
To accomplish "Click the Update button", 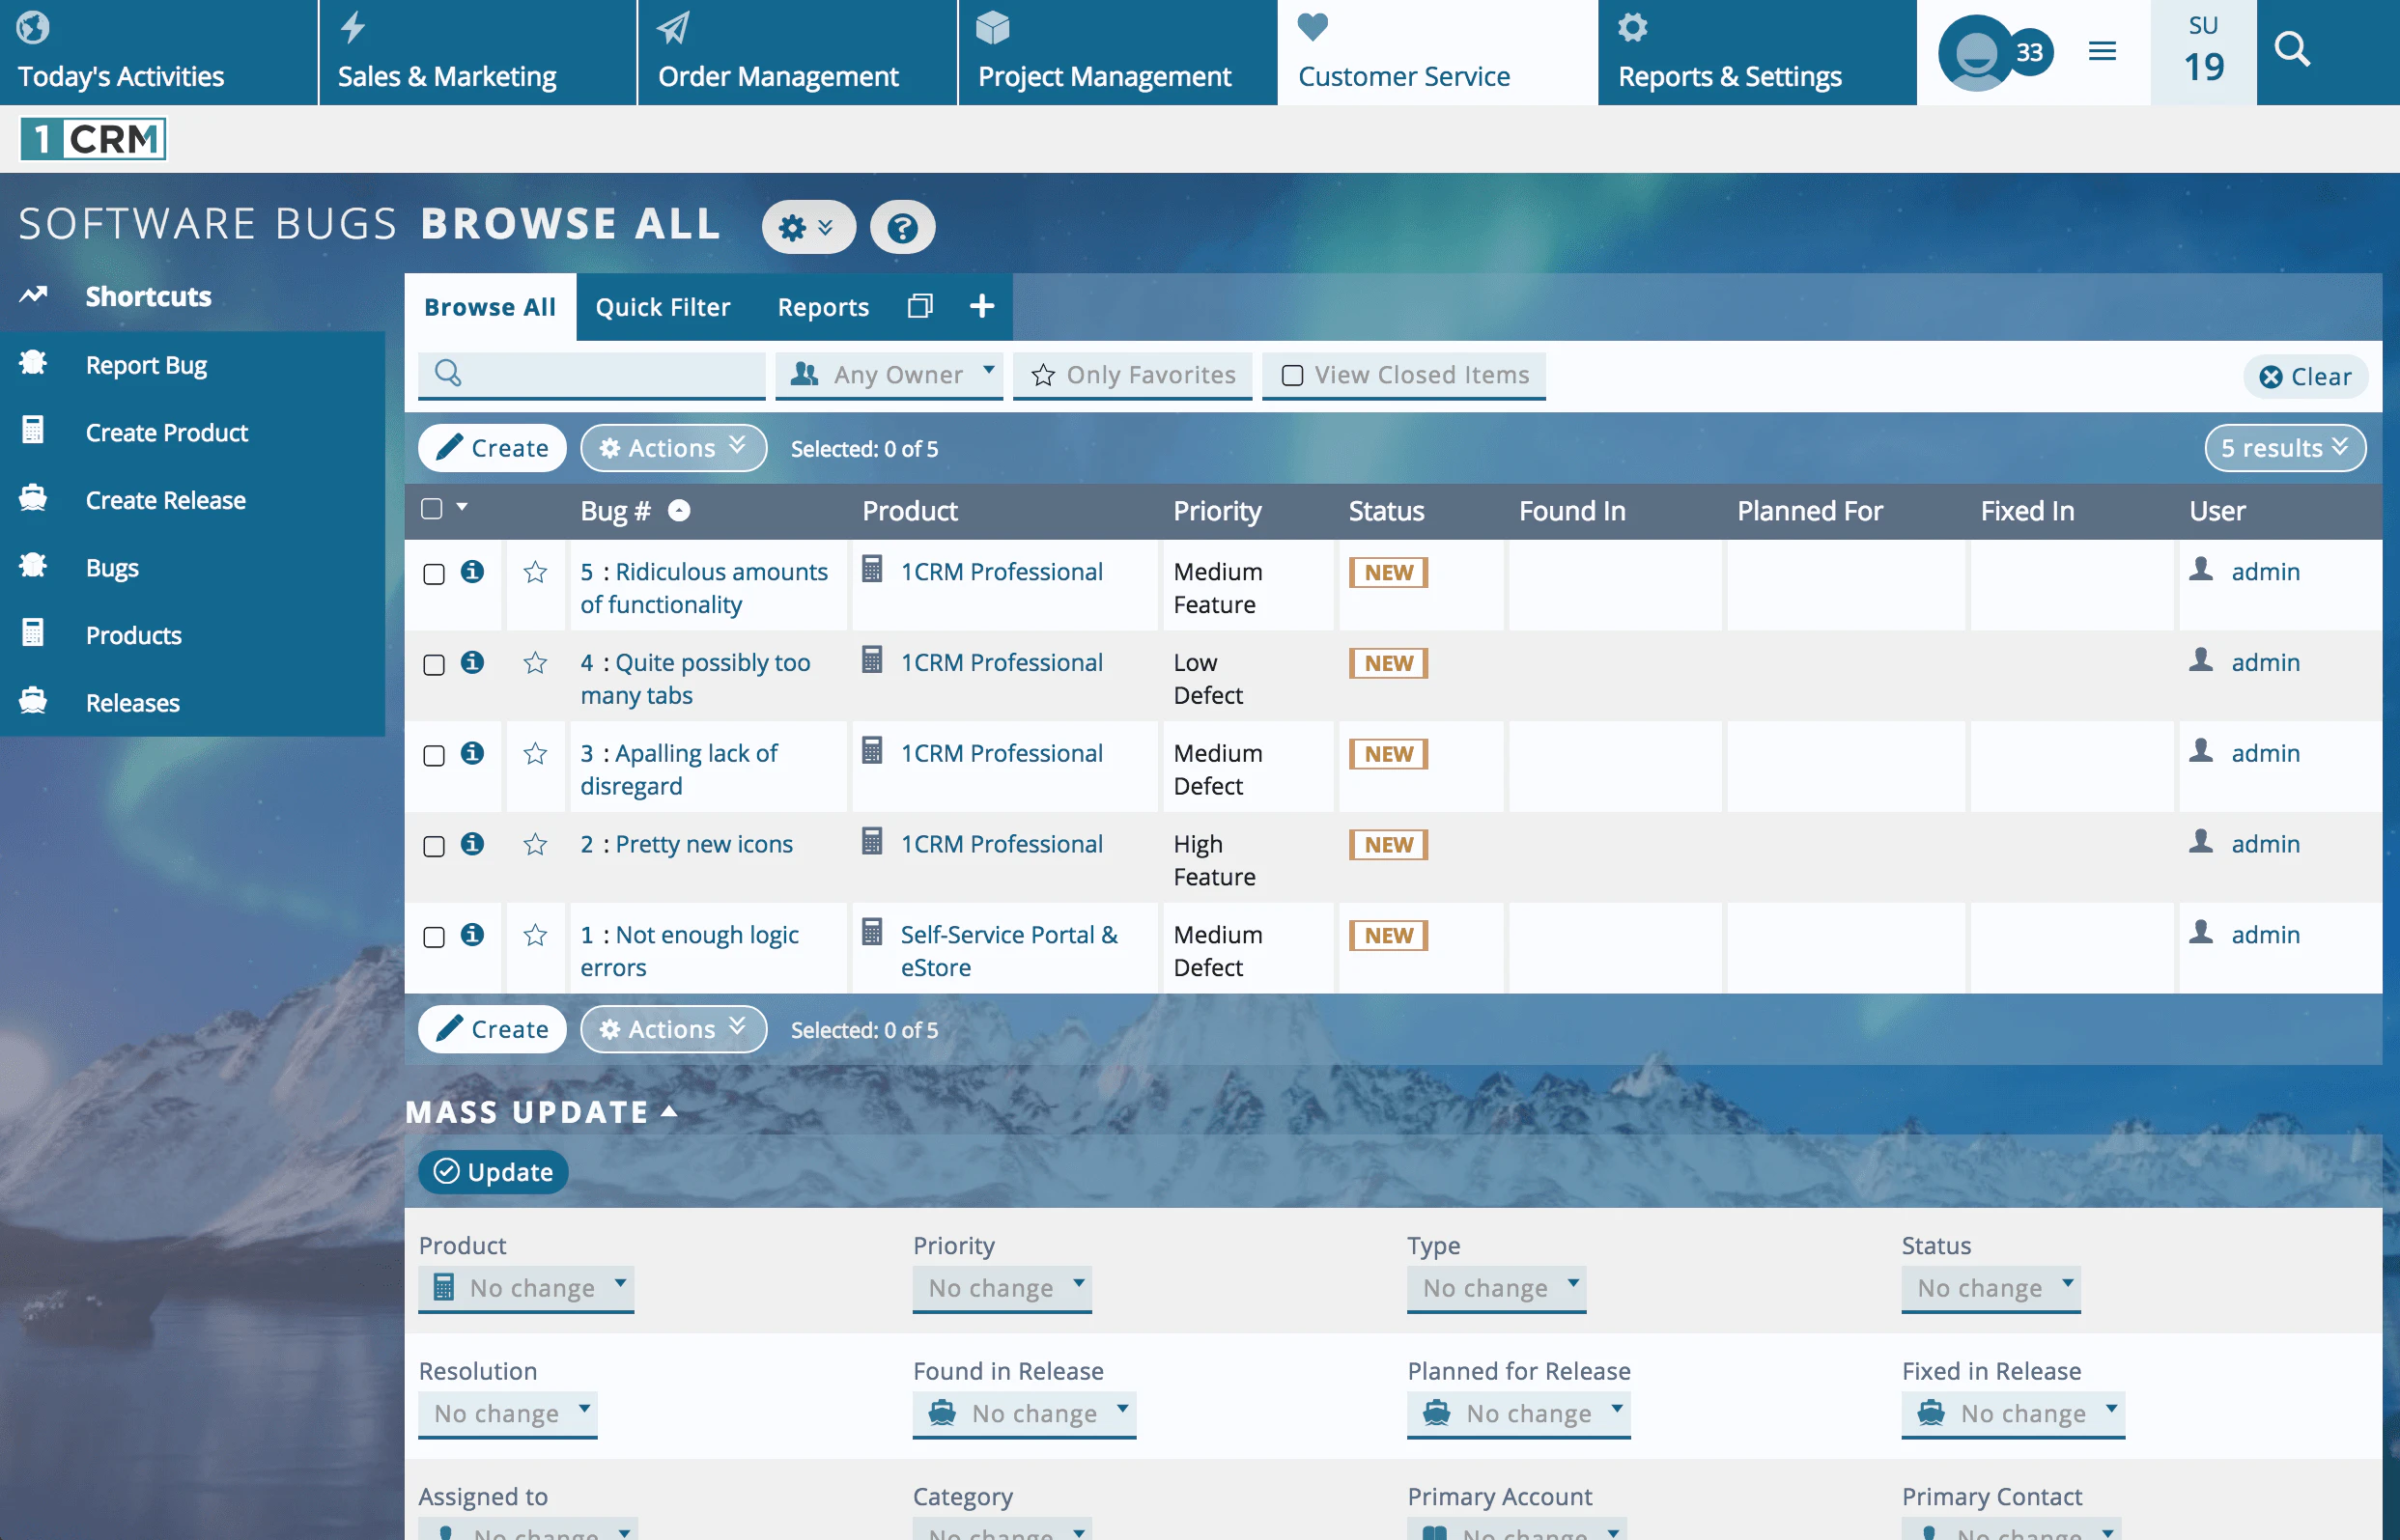I will (493, 1172).
